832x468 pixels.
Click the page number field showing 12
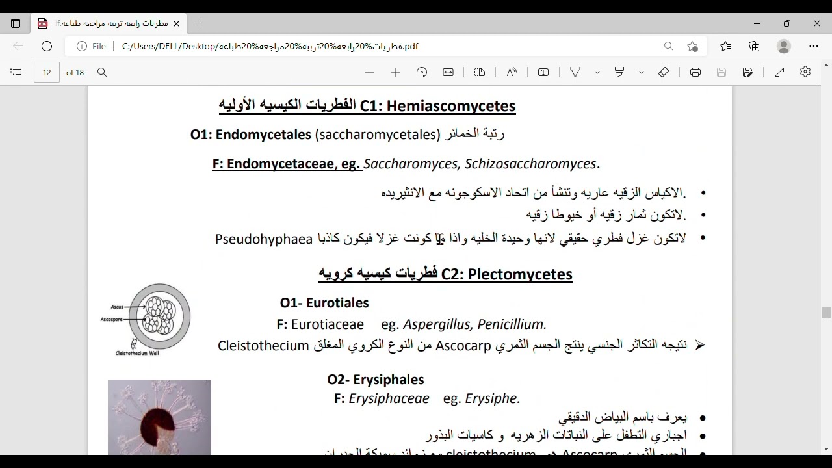click(47, 72)
